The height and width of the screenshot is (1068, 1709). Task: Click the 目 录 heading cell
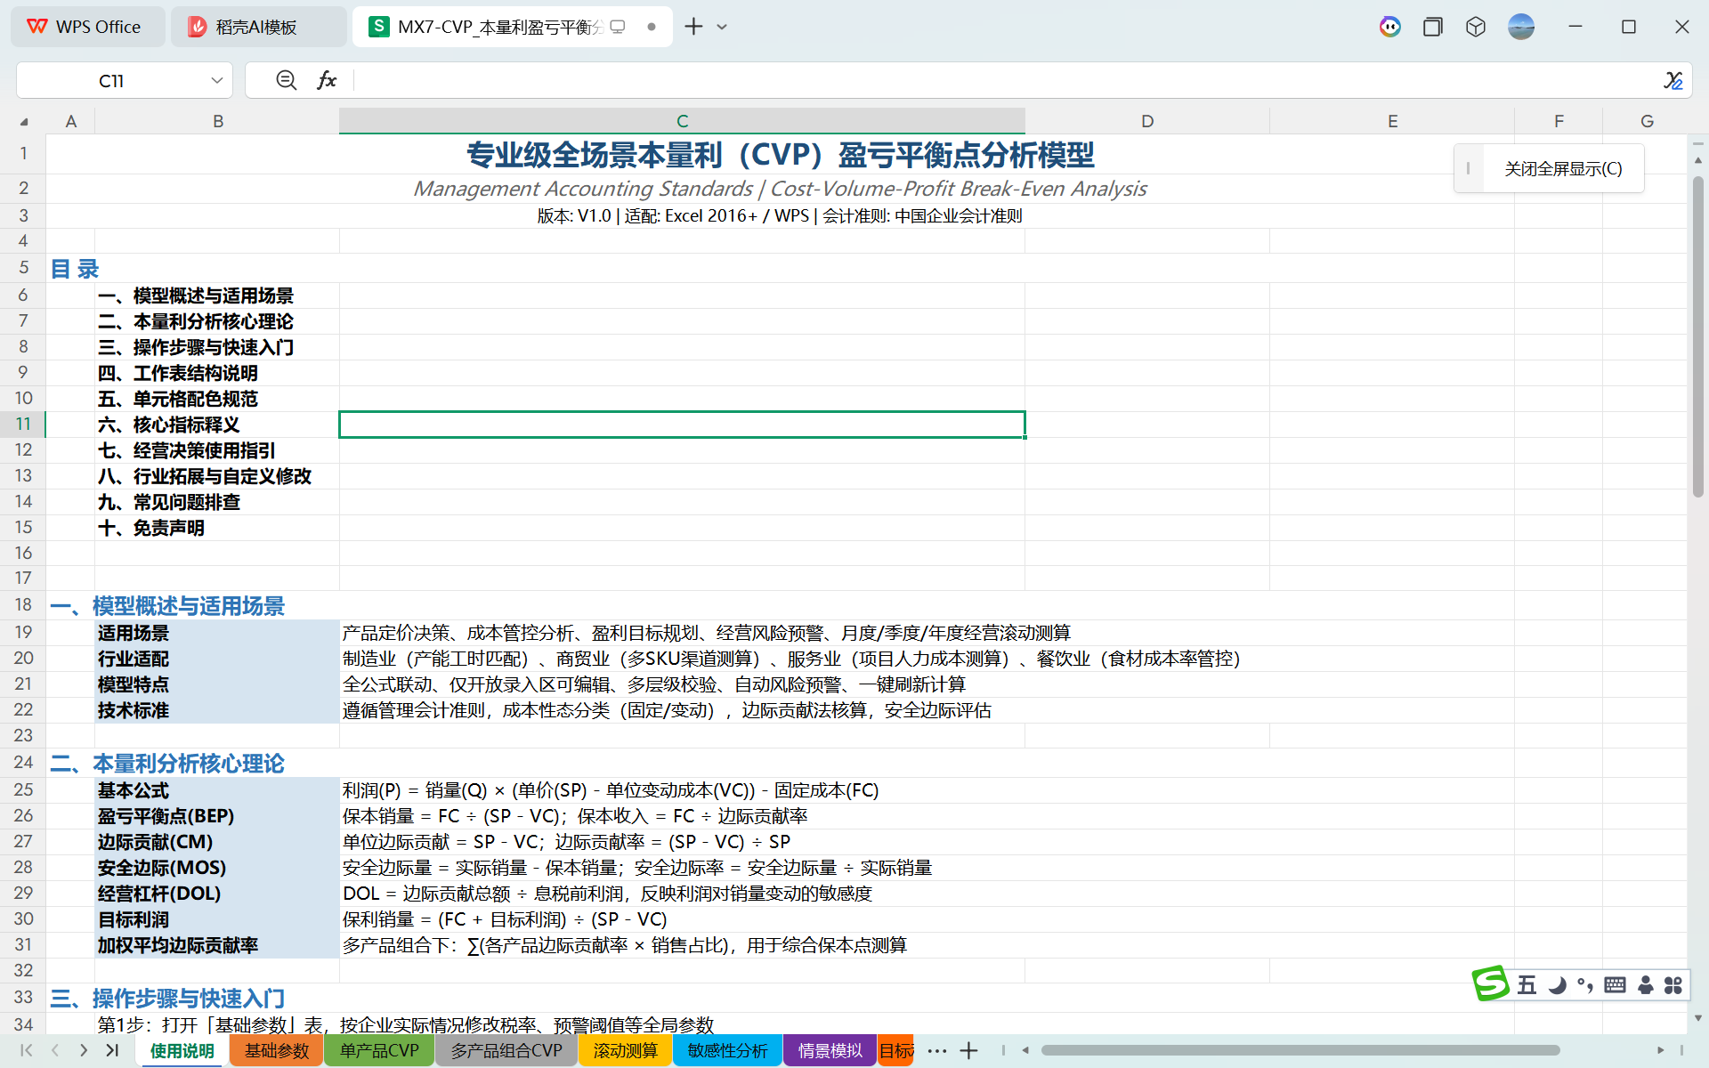click(x=75, y=269)
